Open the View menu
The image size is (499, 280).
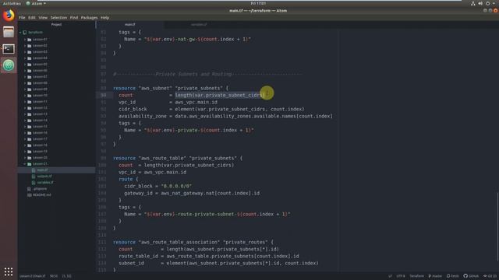(x=43, y=18)
